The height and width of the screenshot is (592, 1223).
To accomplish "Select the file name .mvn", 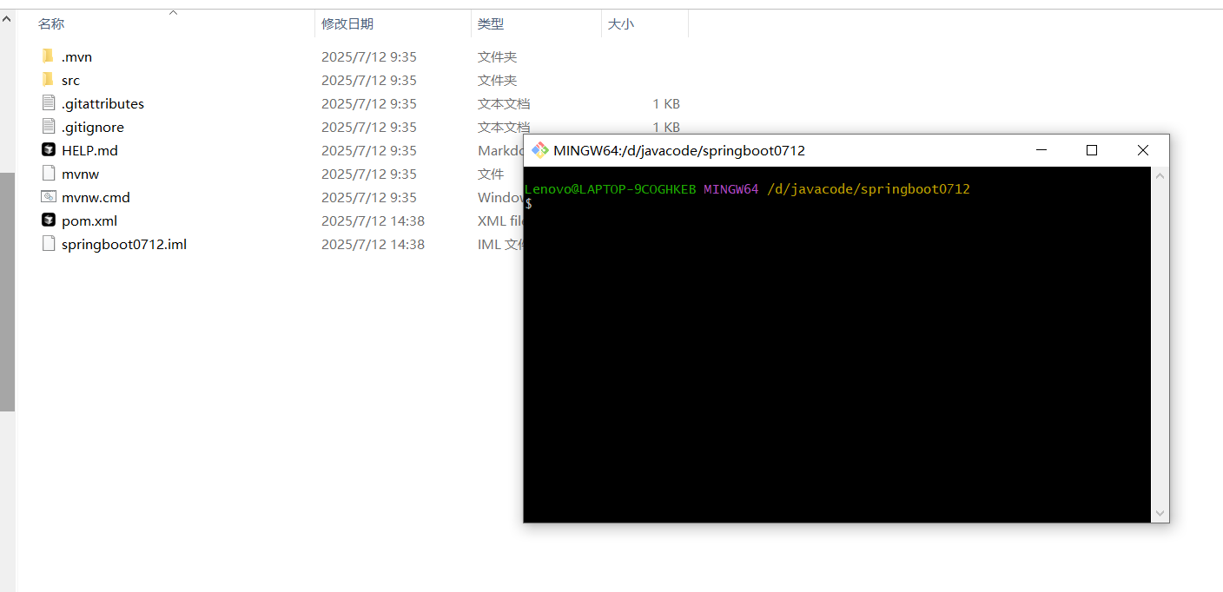I will 76,56.
